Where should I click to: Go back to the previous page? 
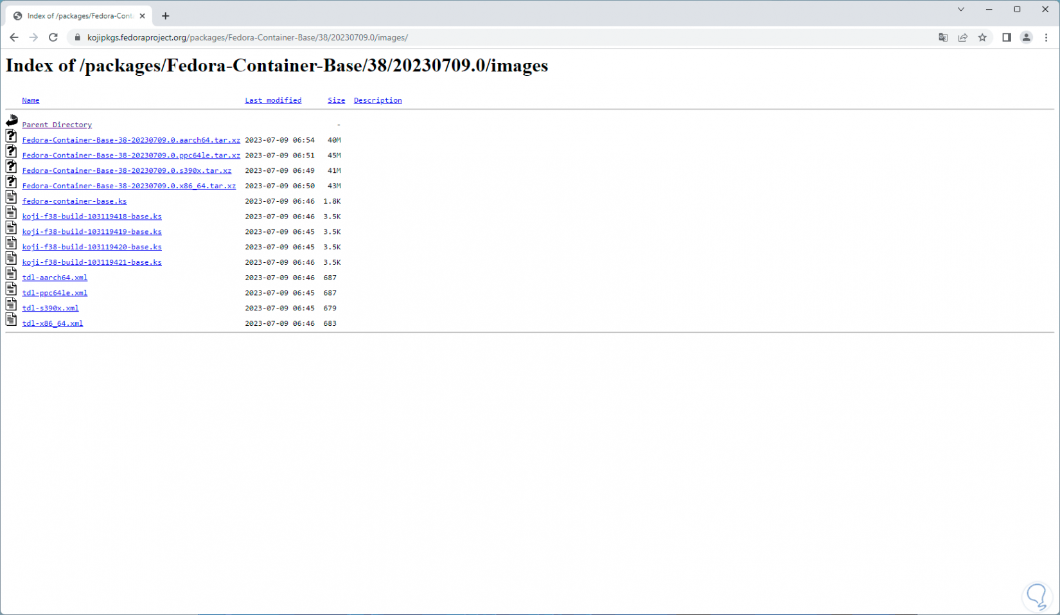point(14,37)
